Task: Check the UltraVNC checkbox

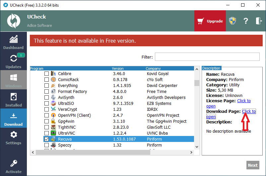Action: click(x=46, y=133)
